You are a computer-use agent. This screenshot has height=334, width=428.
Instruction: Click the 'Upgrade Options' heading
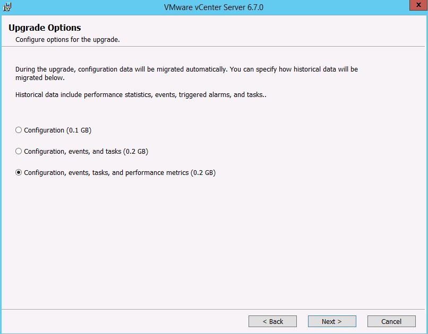coord(45,28)
